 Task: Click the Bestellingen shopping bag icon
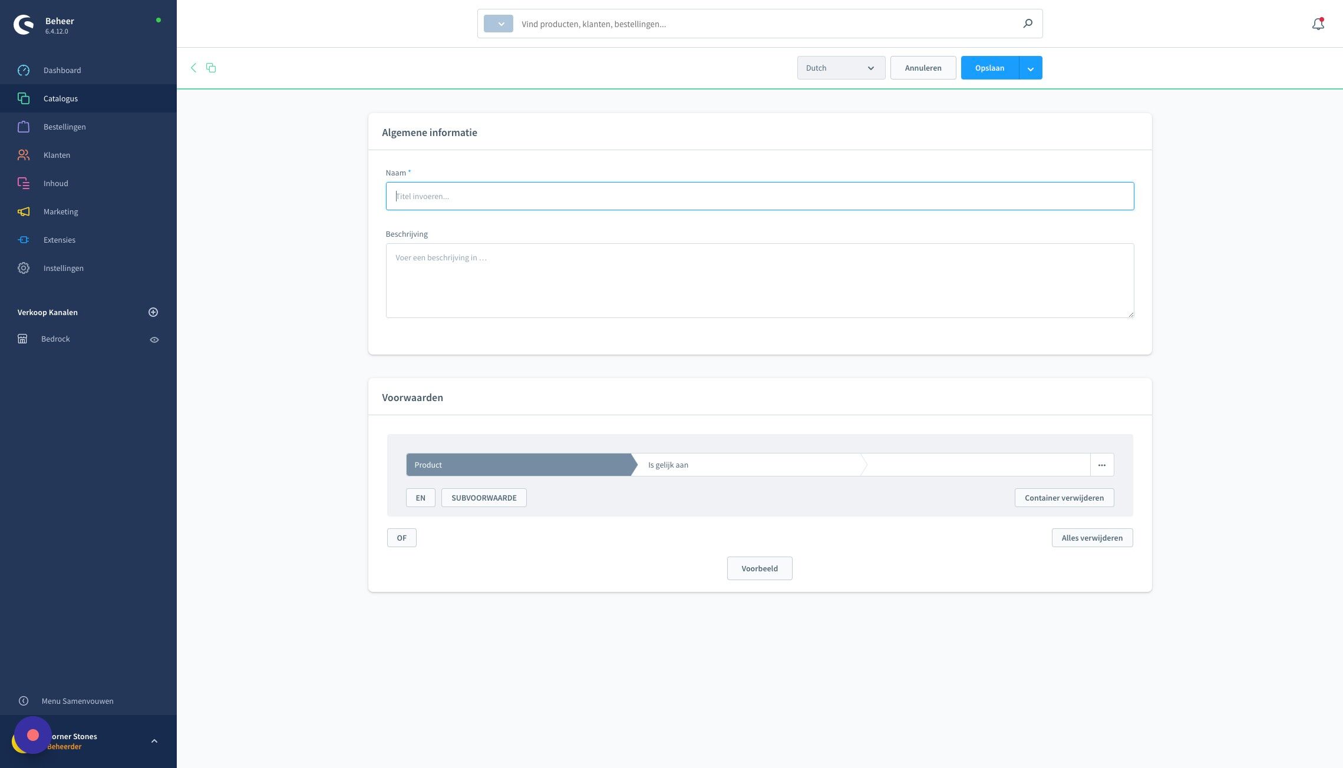pos(24,127)
